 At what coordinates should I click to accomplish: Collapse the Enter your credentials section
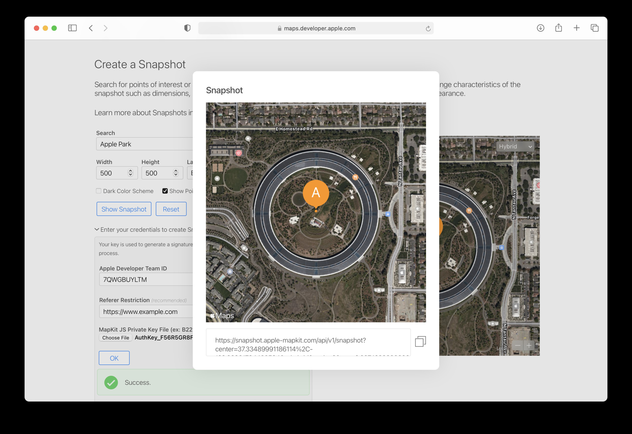coord(97,229)
